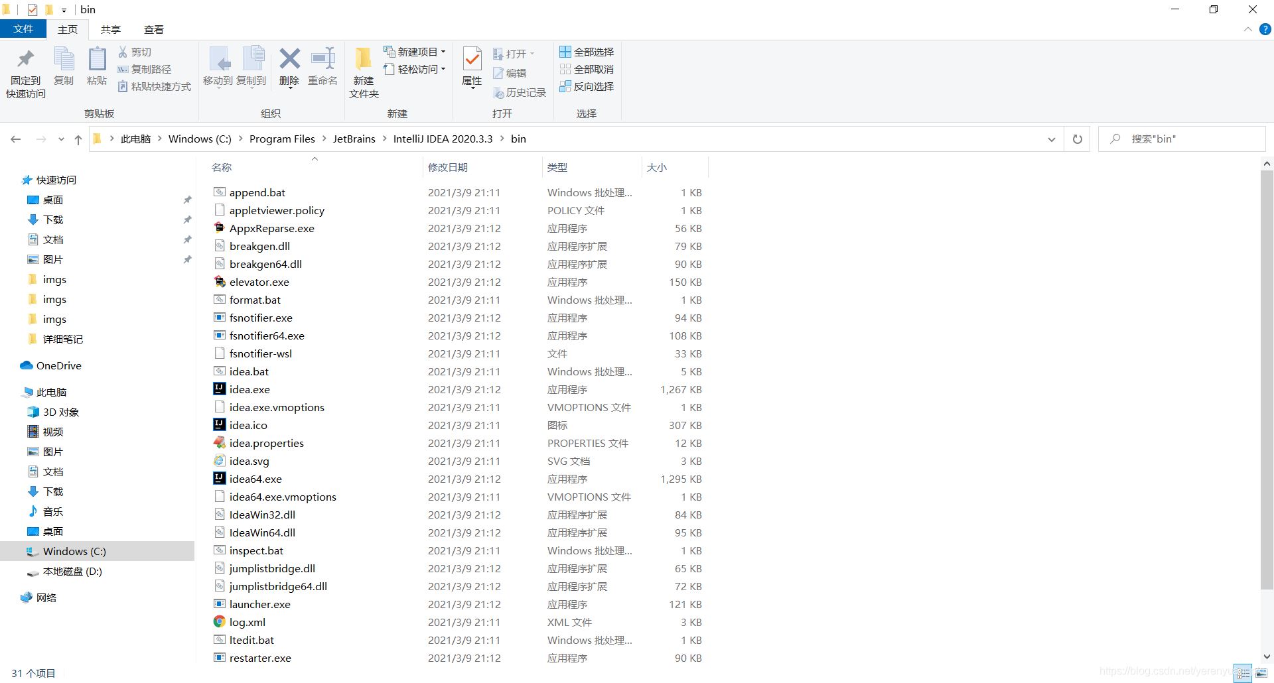Open the Help question mark icon
Viewport: 1274px width, 683px height.
[1265, 29]
